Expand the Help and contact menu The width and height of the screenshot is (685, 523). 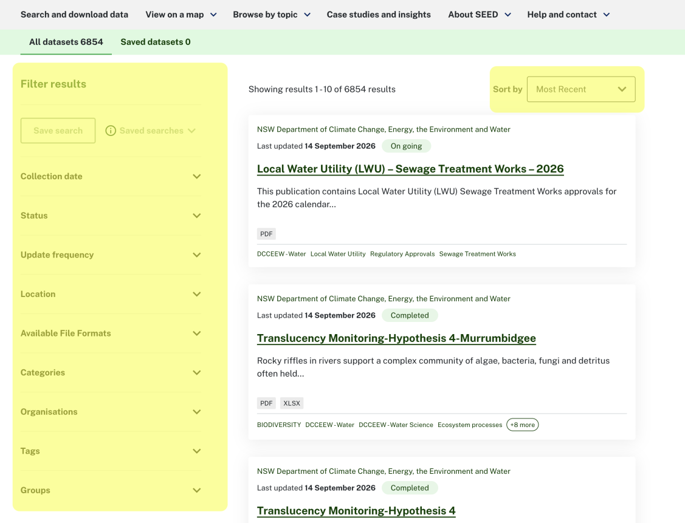pyautogui.click(x=568, y=15)
